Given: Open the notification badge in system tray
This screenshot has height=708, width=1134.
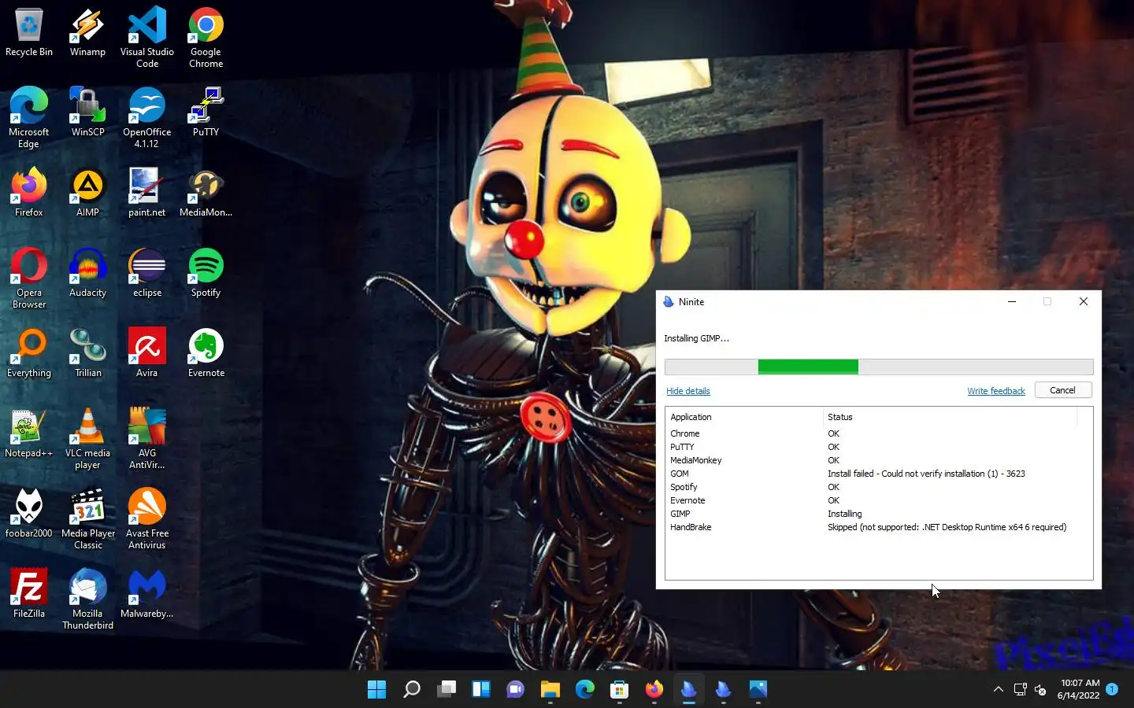Looking at the screenshot, I should (x=1112, y=689).
